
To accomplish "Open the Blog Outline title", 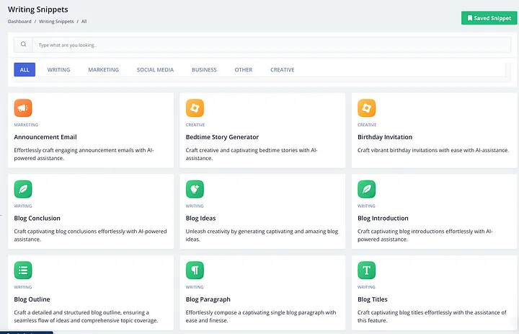I will coord(32,299).
